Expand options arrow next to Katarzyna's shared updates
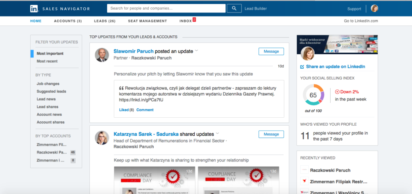 [217, 133]
